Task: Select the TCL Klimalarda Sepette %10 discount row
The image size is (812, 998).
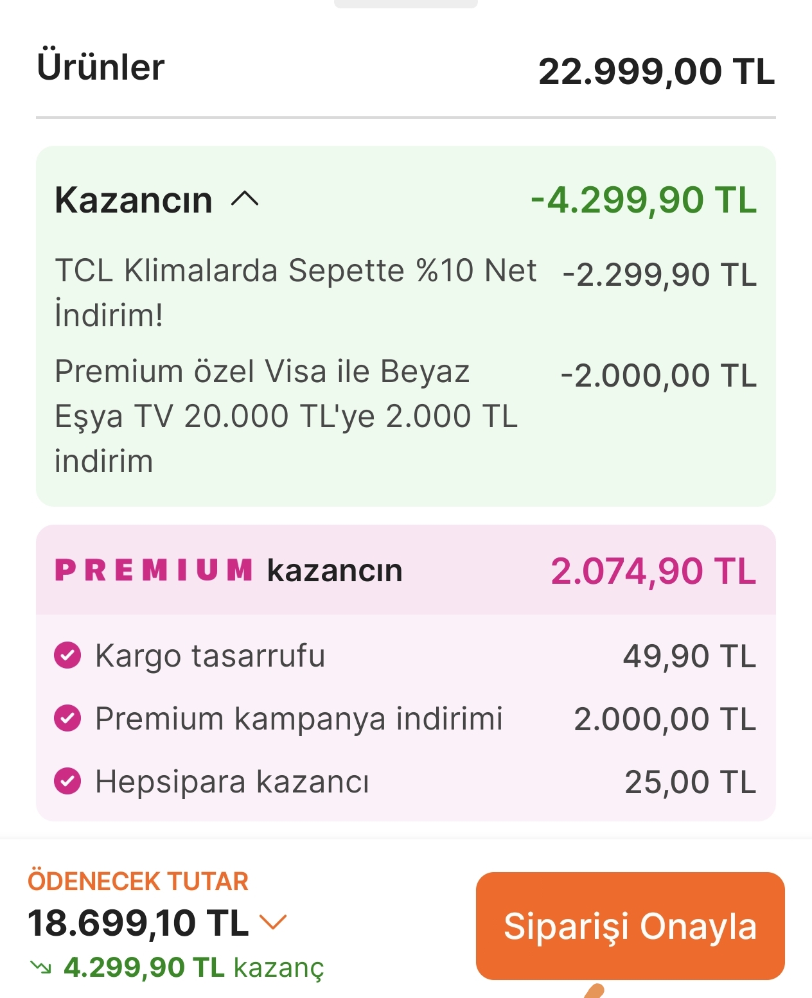Action: pyautogui.click(x=406, y=292)
